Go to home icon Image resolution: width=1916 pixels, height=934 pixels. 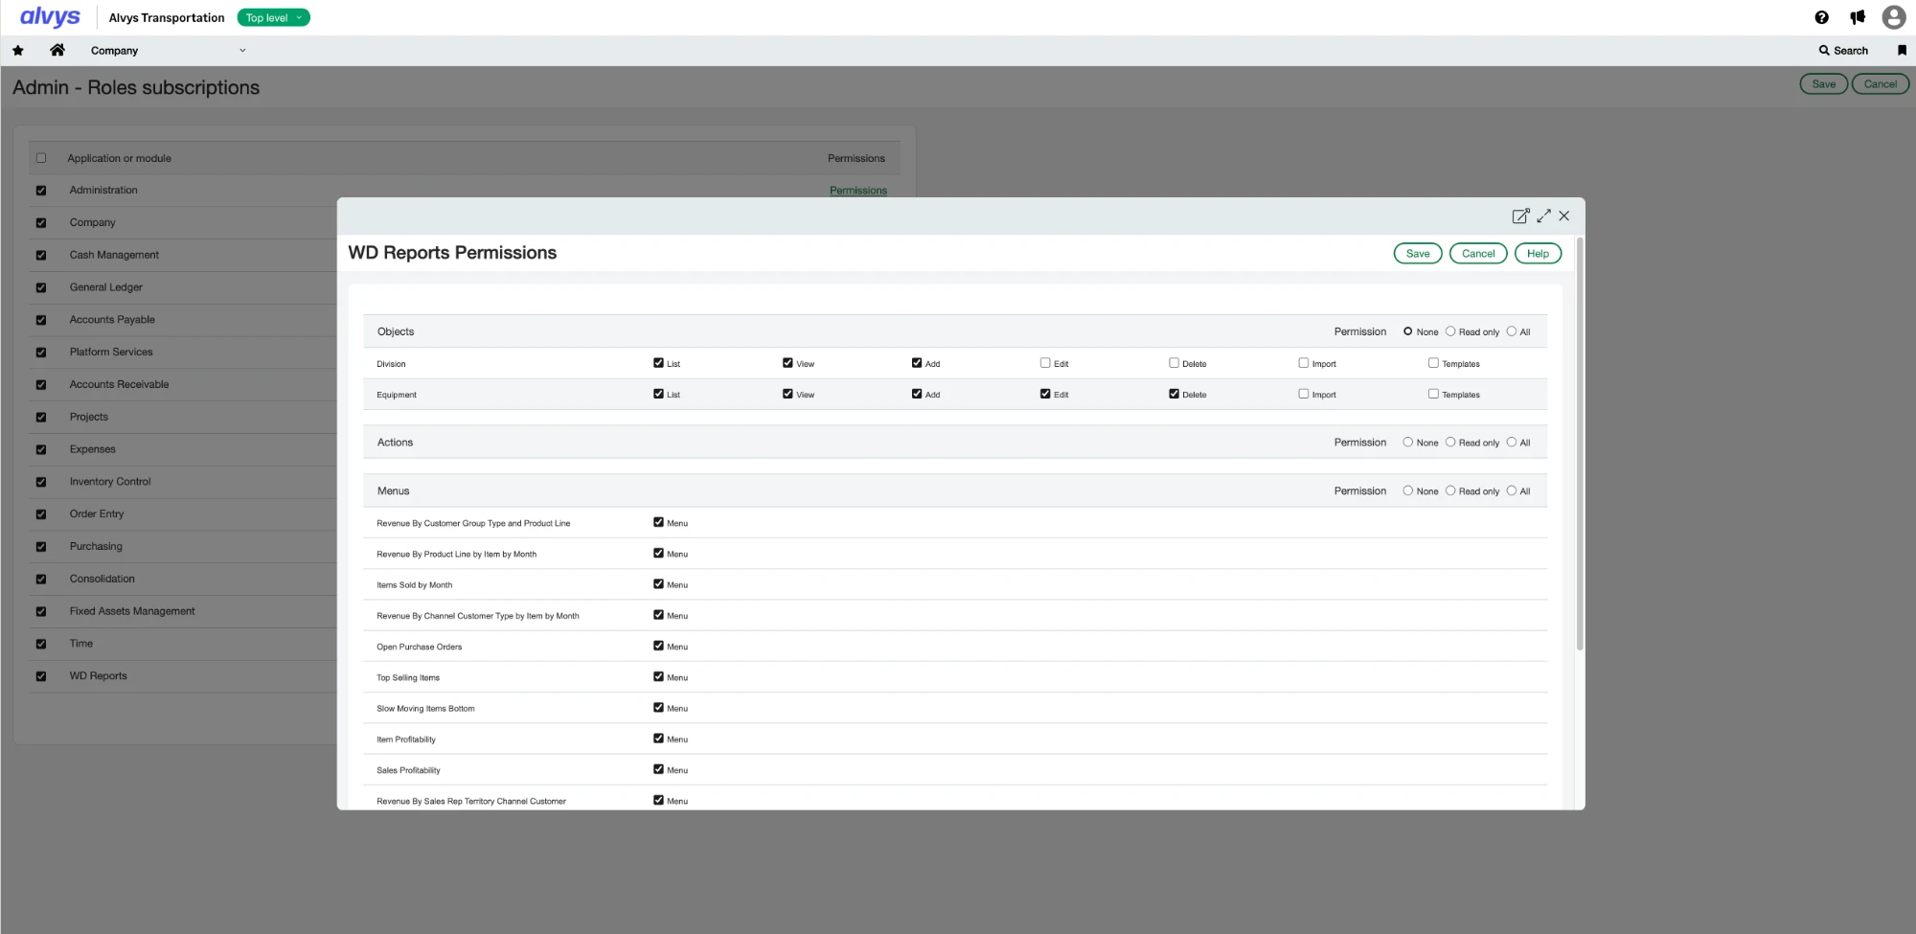coord(57,50)
